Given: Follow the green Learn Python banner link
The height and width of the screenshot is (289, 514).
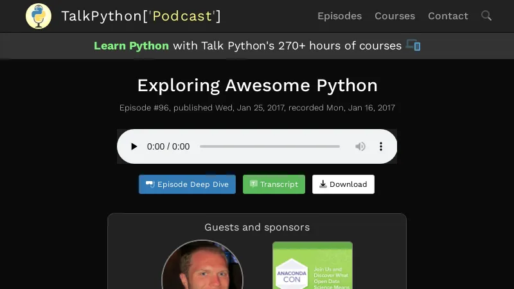Looking at the screenshot, I should [131, 46].
